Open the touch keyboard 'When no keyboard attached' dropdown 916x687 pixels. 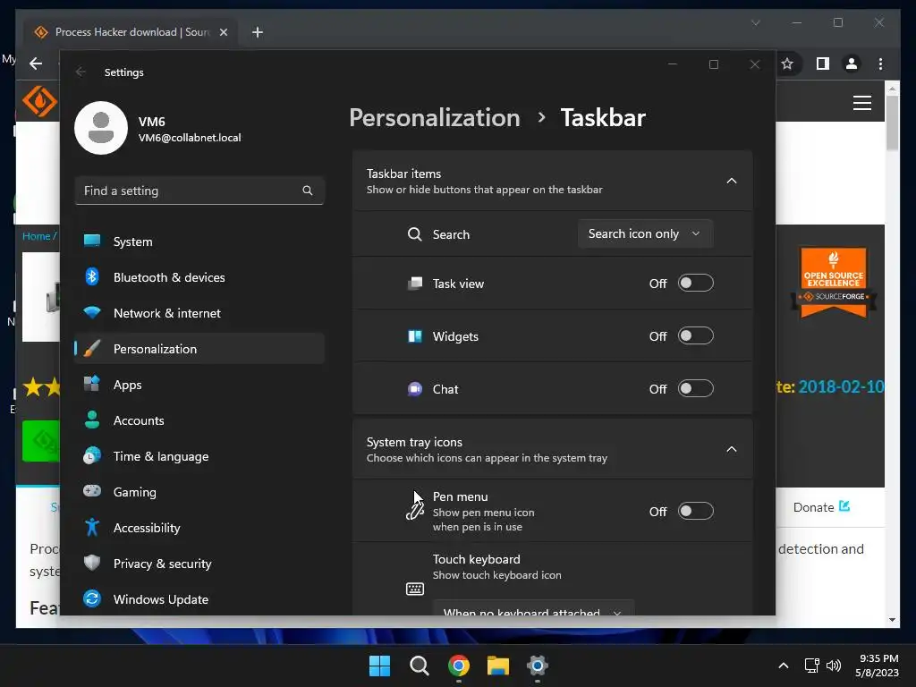(x=533, y=607)
